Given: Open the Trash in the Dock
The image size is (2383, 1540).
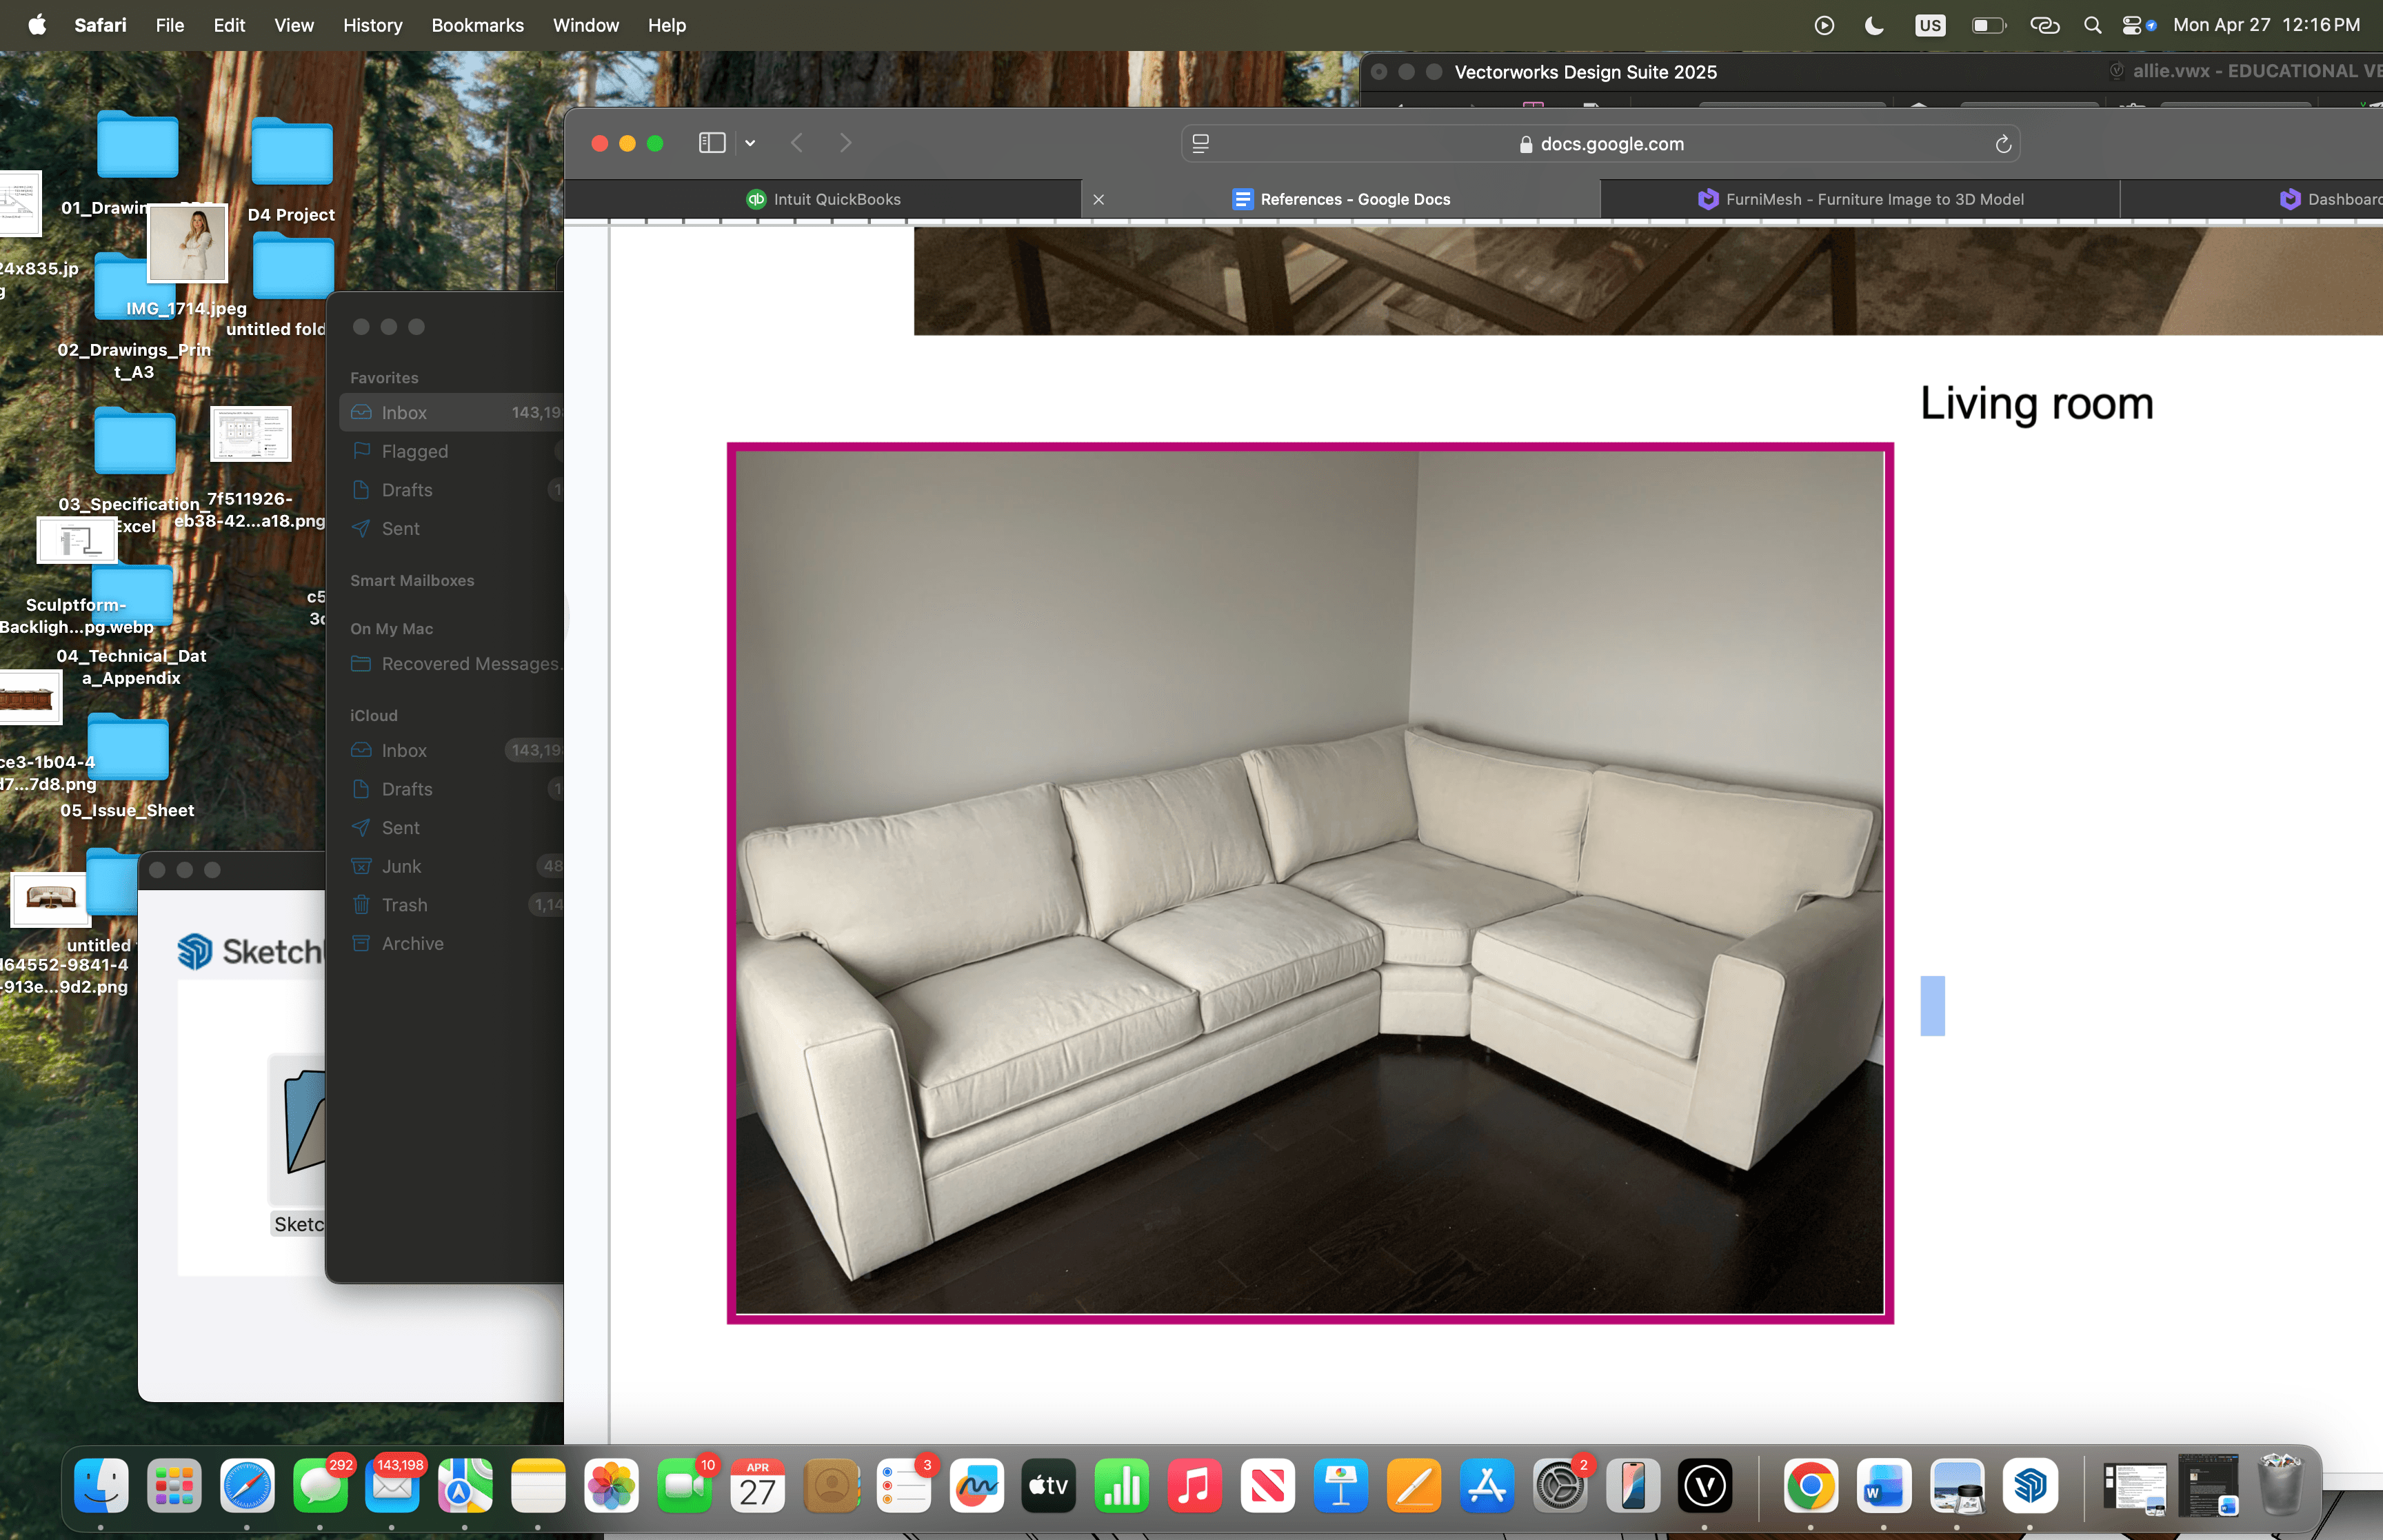Looking at the screenshot, I should click(2281, 1485).
